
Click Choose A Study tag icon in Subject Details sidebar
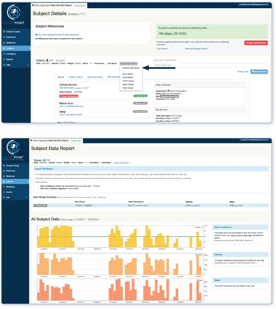click(4, 32)
